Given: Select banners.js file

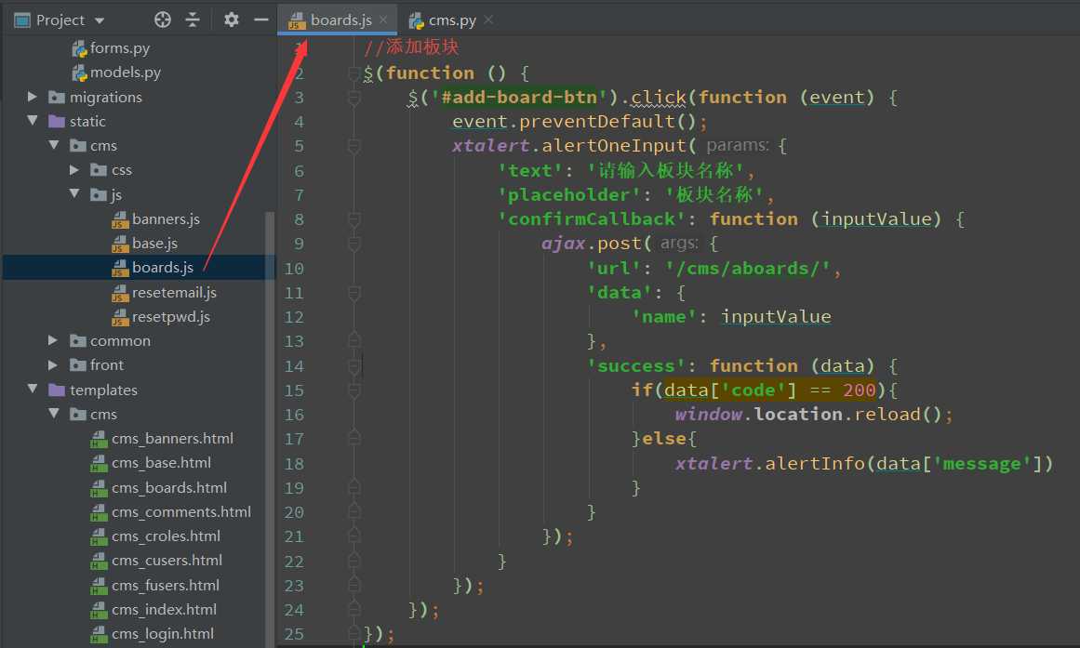Looking at the screenshot, I should coord(166,219).
